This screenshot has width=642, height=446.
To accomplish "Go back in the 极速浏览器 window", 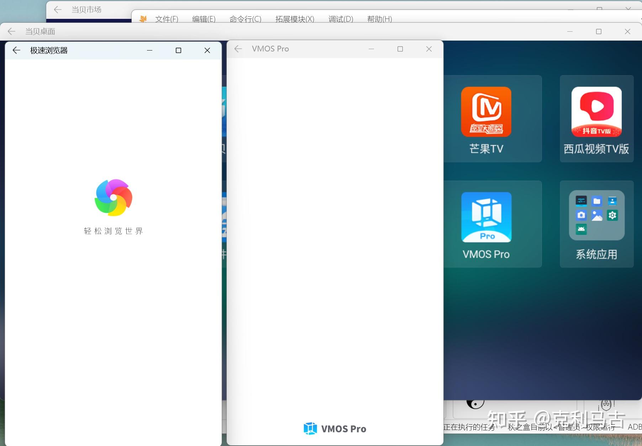I will pyautogui.click(x=16, y=51).
